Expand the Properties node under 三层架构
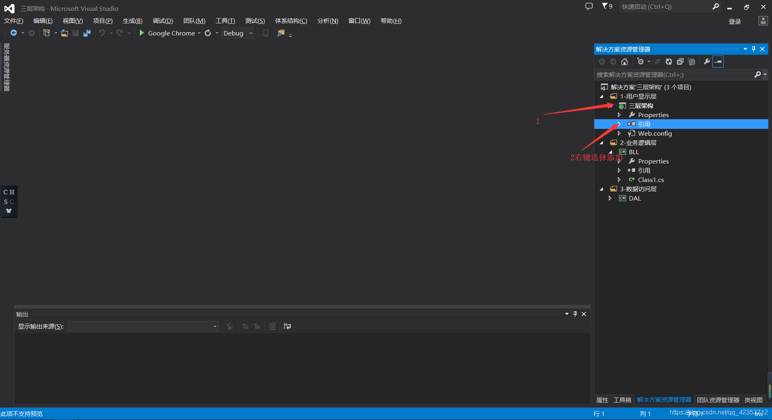Screen dimensions: 772x420 click(x=619, y=115)
